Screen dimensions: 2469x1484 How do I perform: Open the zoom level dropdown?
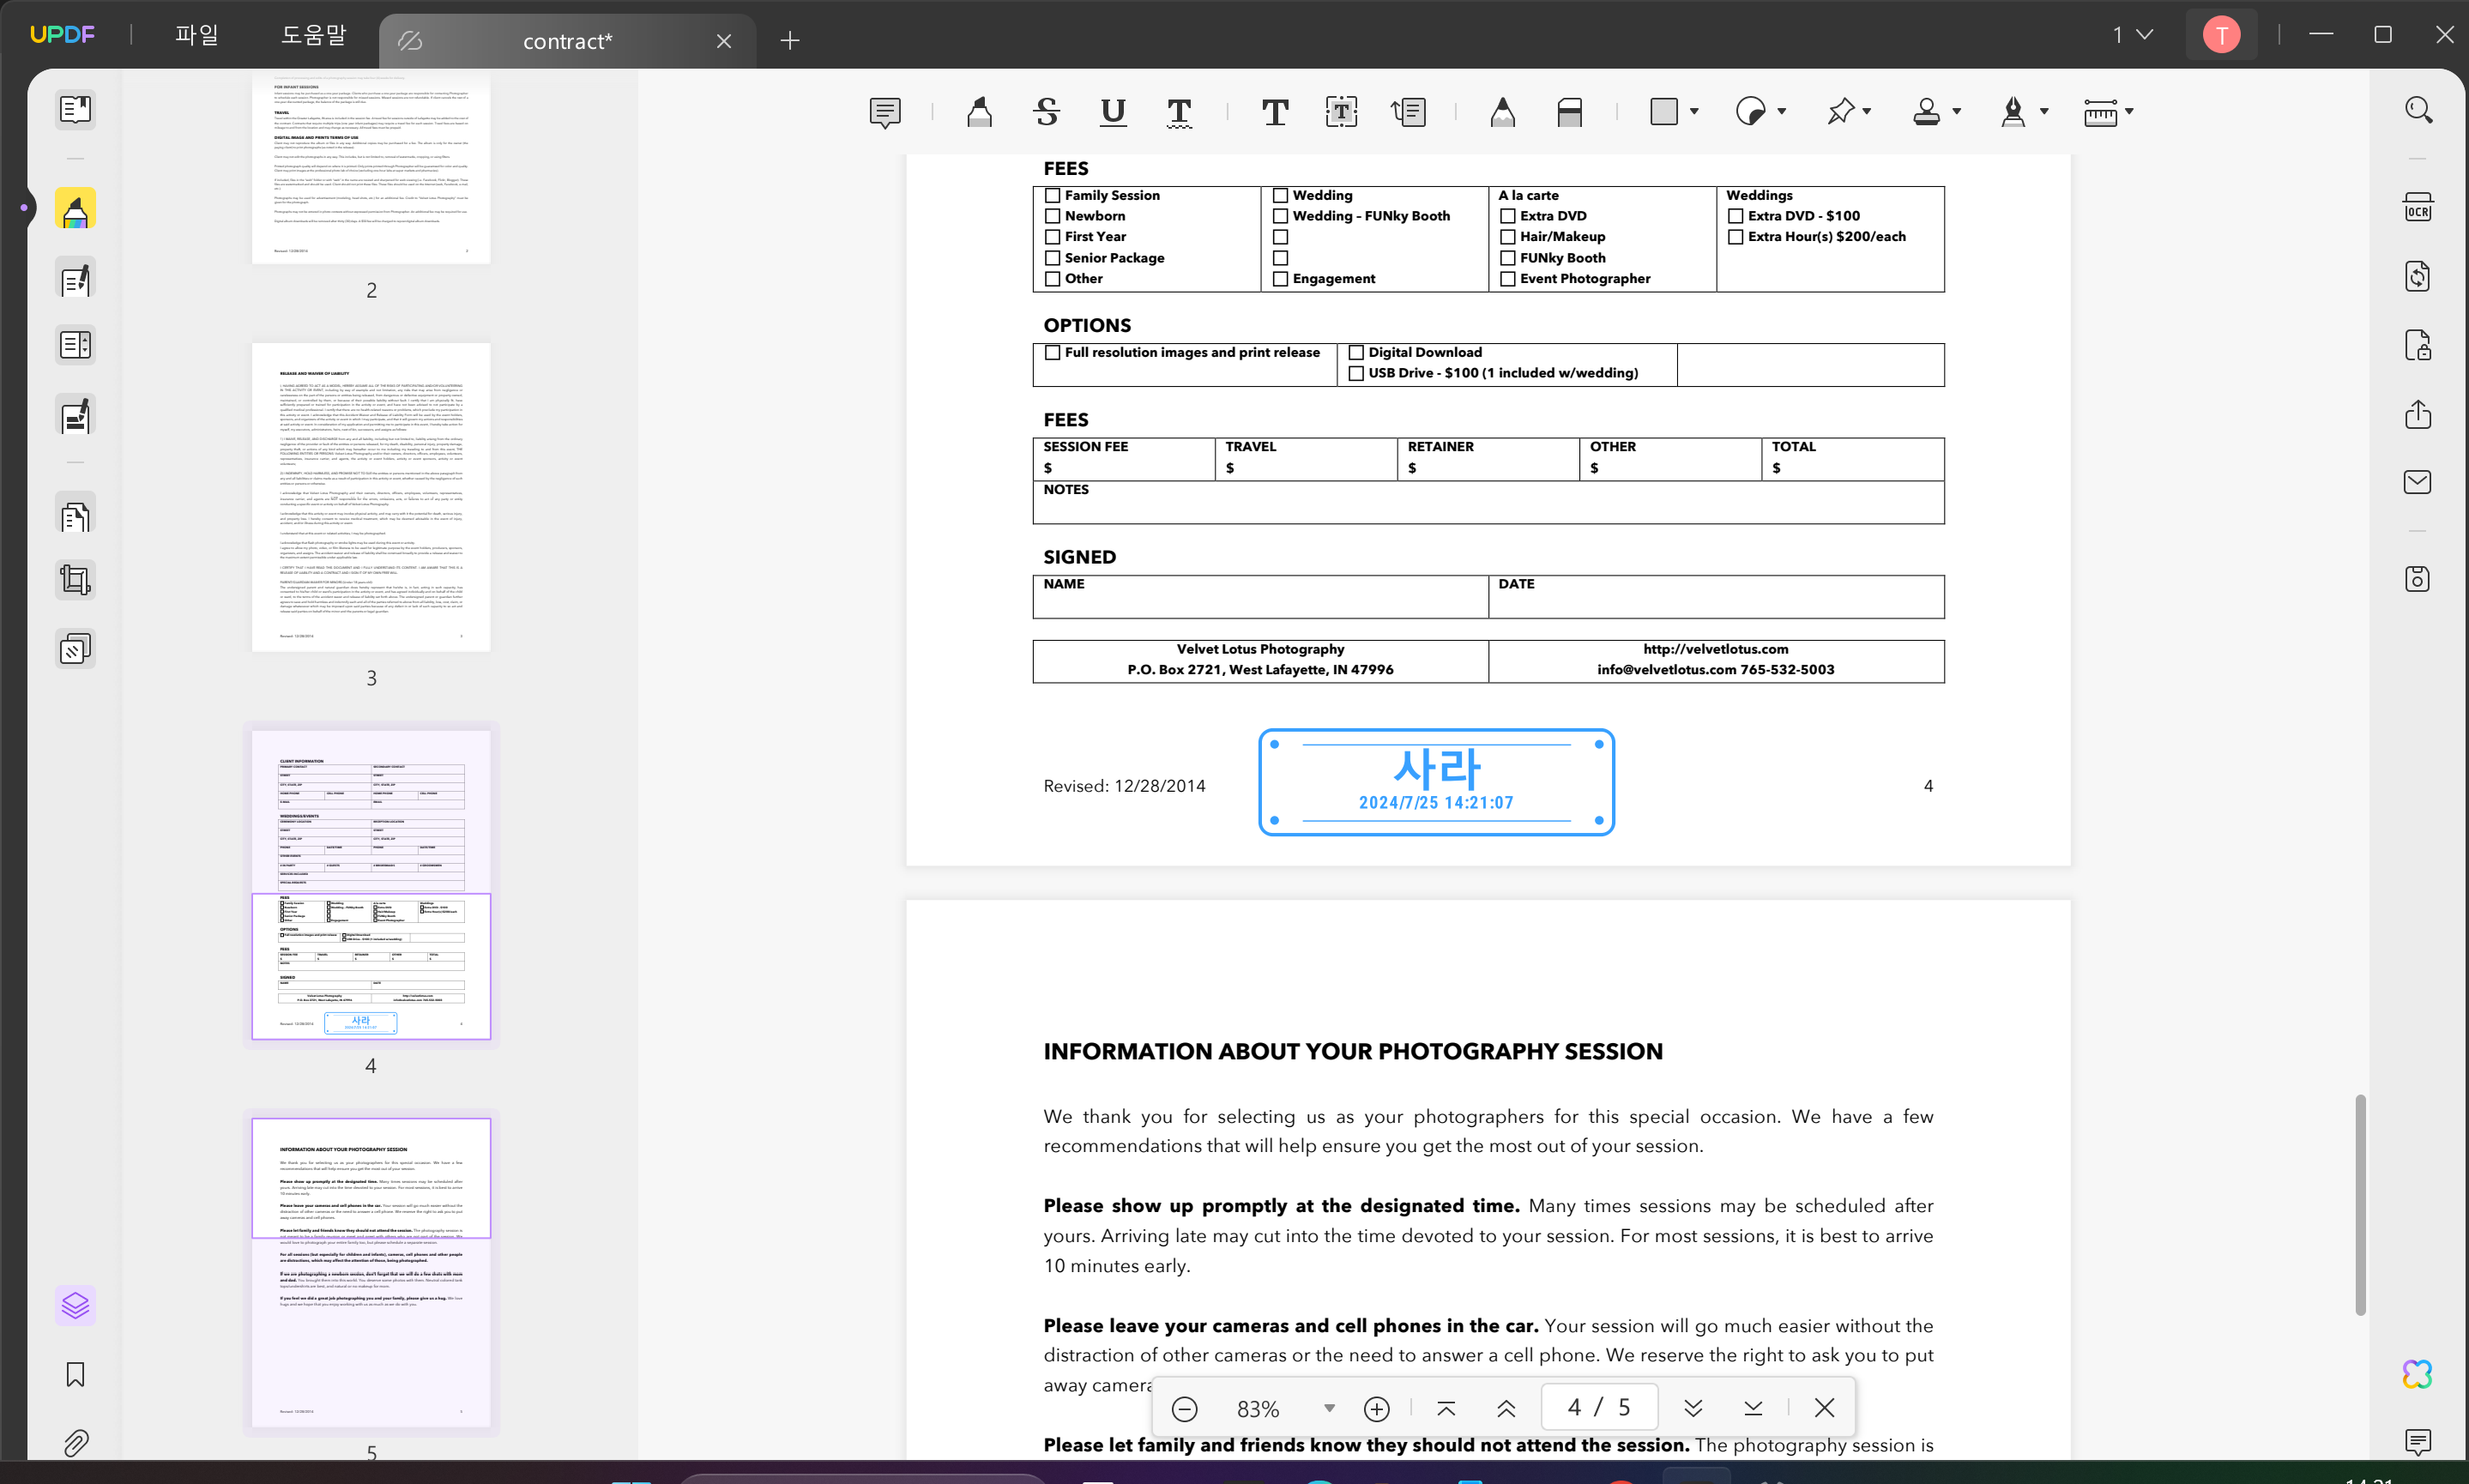tap(1329, 1409)
